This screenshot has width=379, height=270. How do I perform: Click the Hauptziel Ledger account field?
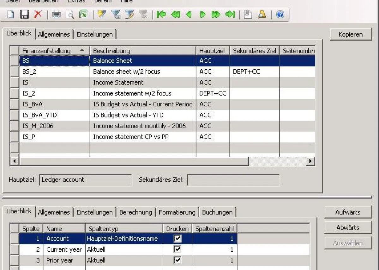pos(85,180)
